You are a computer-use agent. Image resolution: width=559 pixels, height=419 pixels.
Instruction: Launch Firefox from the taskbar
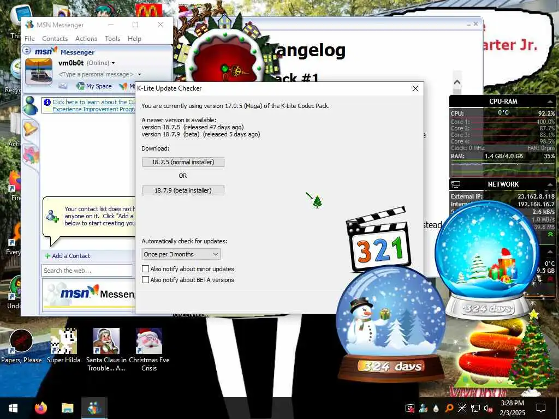[41, 408]
